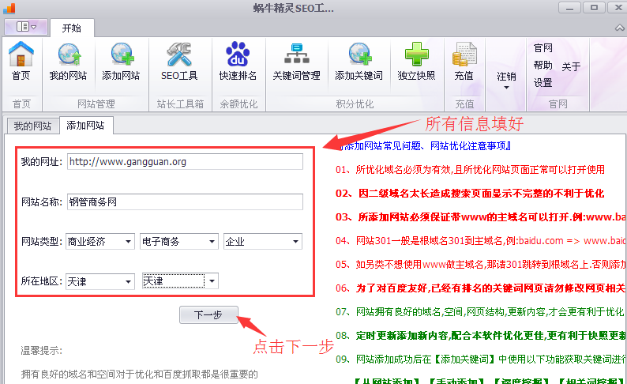The image size is (627, 384).
Task: Switch to the 我的网站 tab
Action: coord(33,126)
